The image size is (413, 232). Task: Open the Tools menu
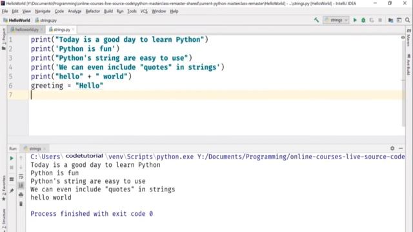[x=132, y=12]
